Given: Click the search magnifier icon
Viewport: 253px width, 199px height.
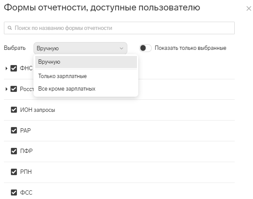Looking at the screenshot, I should tap(10, 28).
